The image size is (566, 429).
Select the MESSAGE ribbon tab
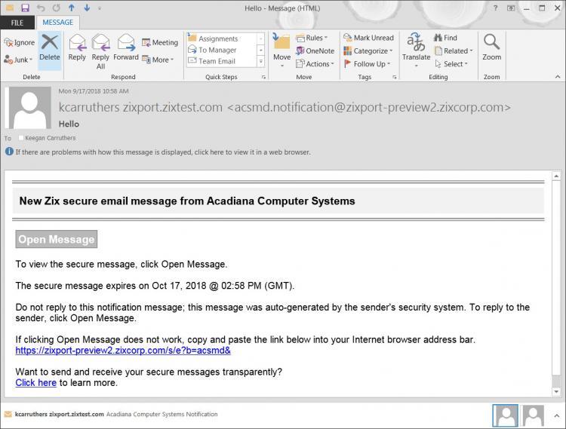coord(58,23)
